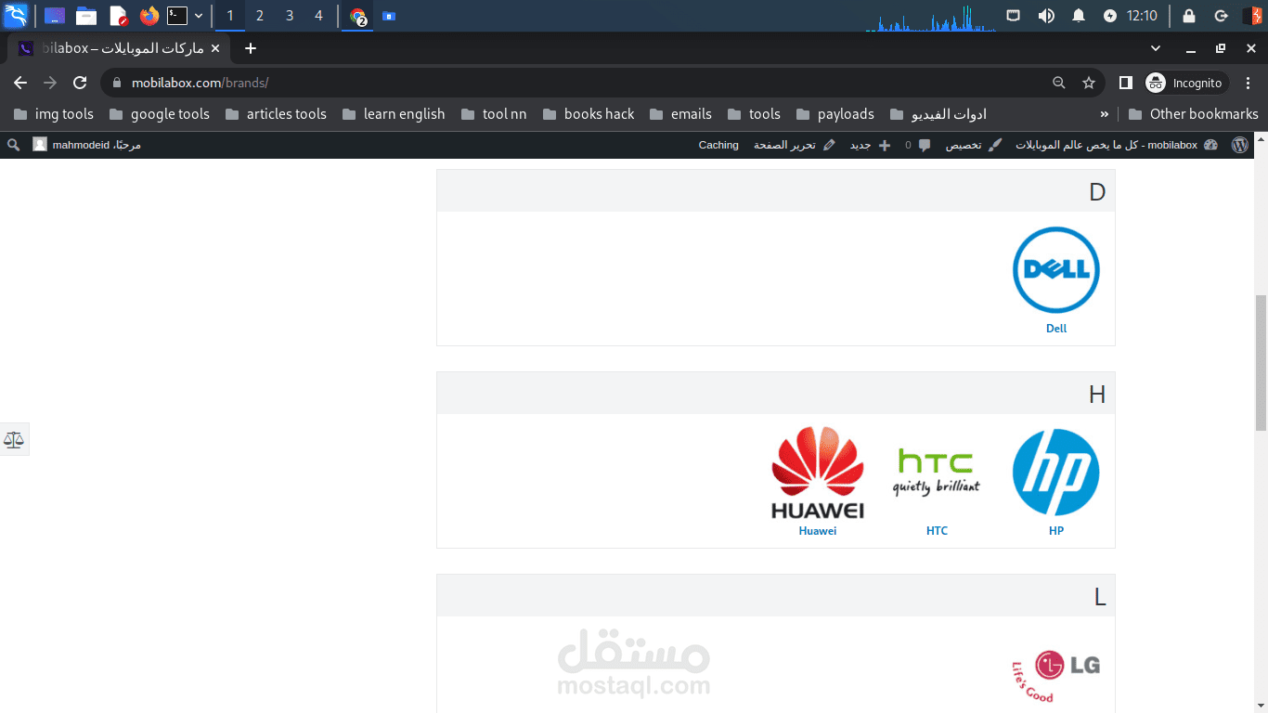Focus the Chrome taskbar window button

(x=358, y=16)
